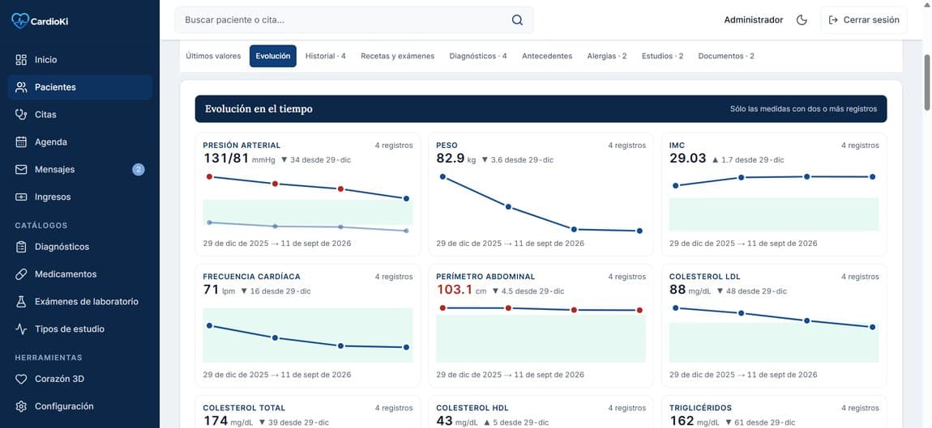Open Diagnósticos catalog
The height and width of the screenshot is (428, 932).
pyautogui.click(x=80, y=246)
